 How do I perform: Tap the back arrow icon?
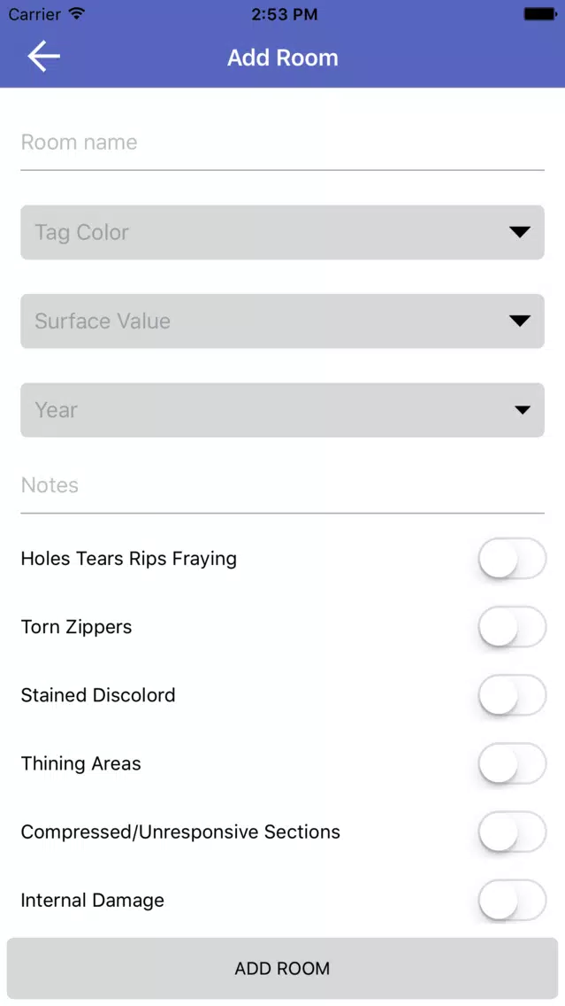pyautogui.click(x=42, y=58)
